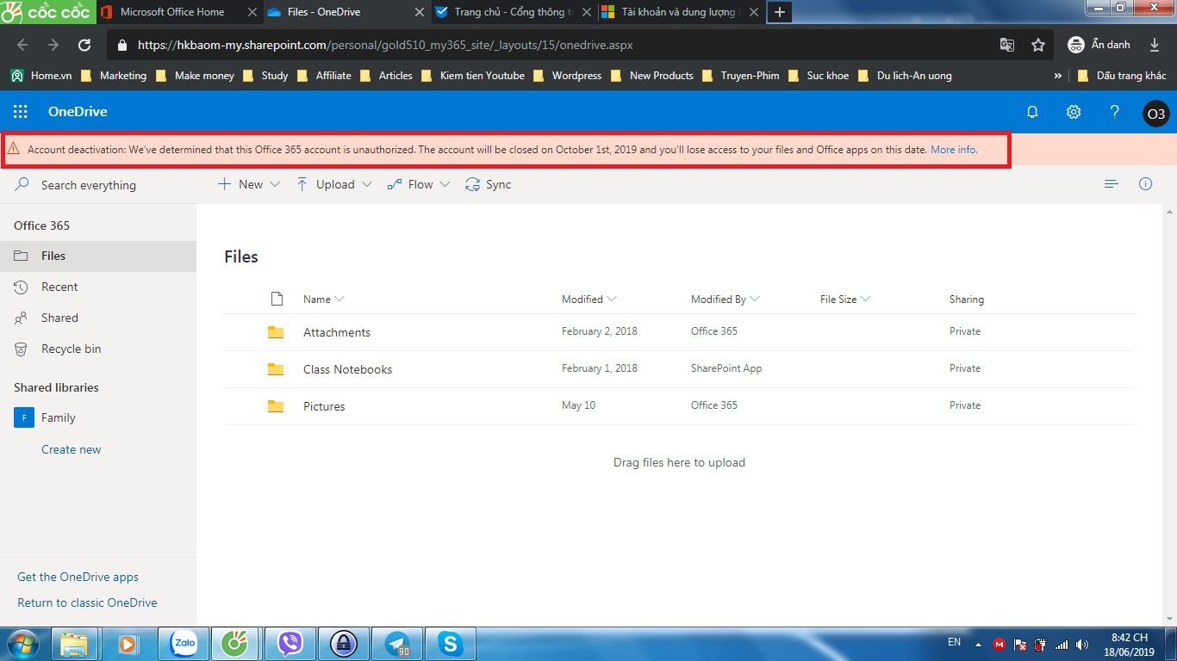
Task: Click the Pictures folder icon
Action: coord(276,406)
